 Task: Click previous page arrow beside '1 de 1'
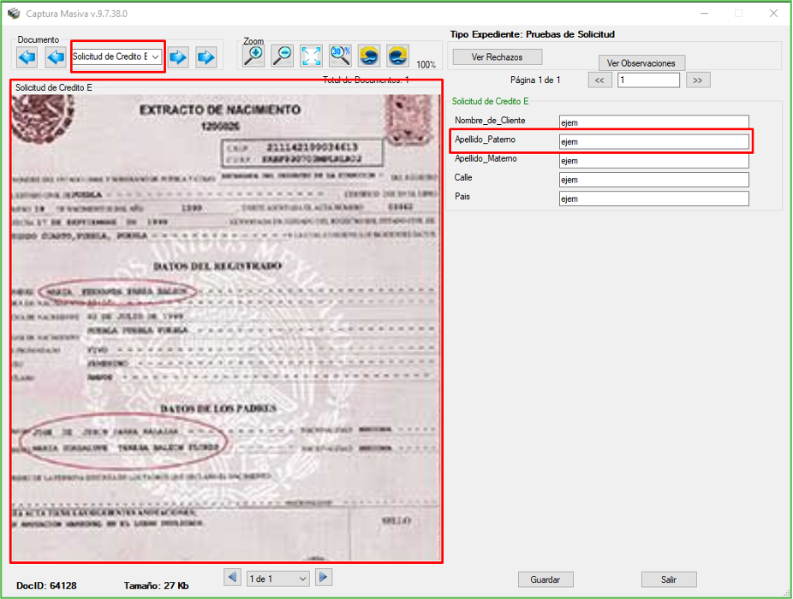[x=232, y=578]
